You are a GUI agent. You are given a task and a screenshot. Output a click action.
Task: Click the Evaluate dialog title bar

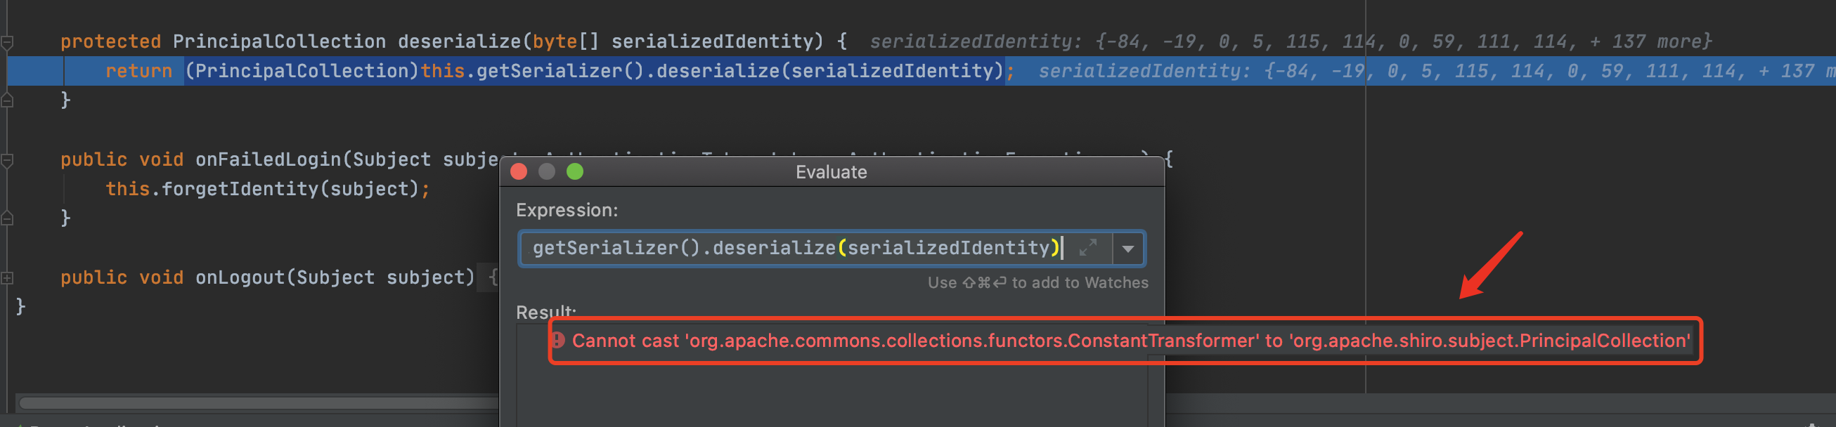831,172
